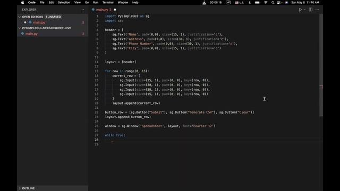The height and width of the screenshot is (191, 340).
Task: Click the sg.Text('Phone Number') code line
Action: pyautogui.click(x=175, y=44)
